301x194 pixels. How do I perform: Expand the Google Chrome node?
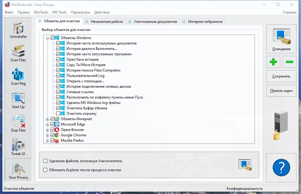coord(48,135)
